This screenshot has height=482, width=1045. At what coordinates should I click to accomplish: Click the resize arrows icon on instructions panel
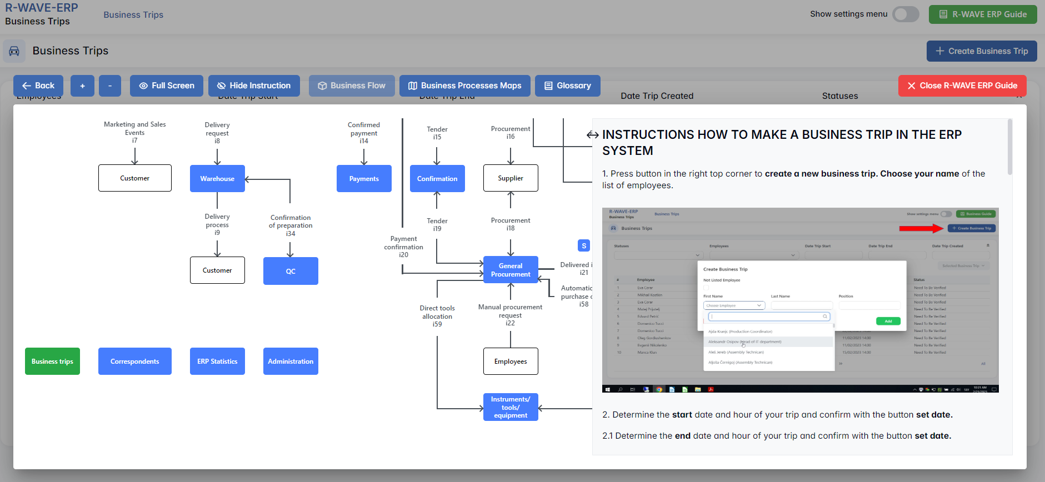coord(592,135)
